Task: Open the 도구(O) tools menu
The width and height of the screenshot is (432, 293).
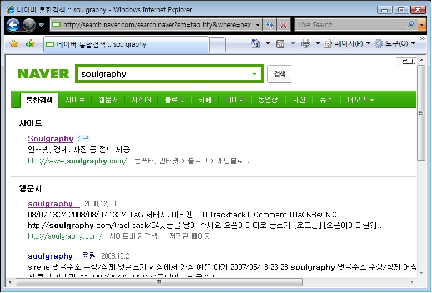Action: [x=395, y=43]
